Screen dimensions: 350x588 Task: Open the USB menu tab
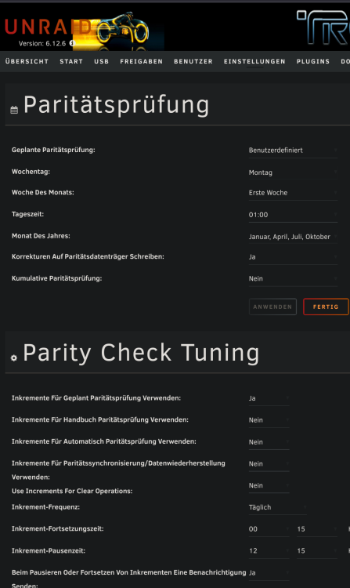[102, 61]
